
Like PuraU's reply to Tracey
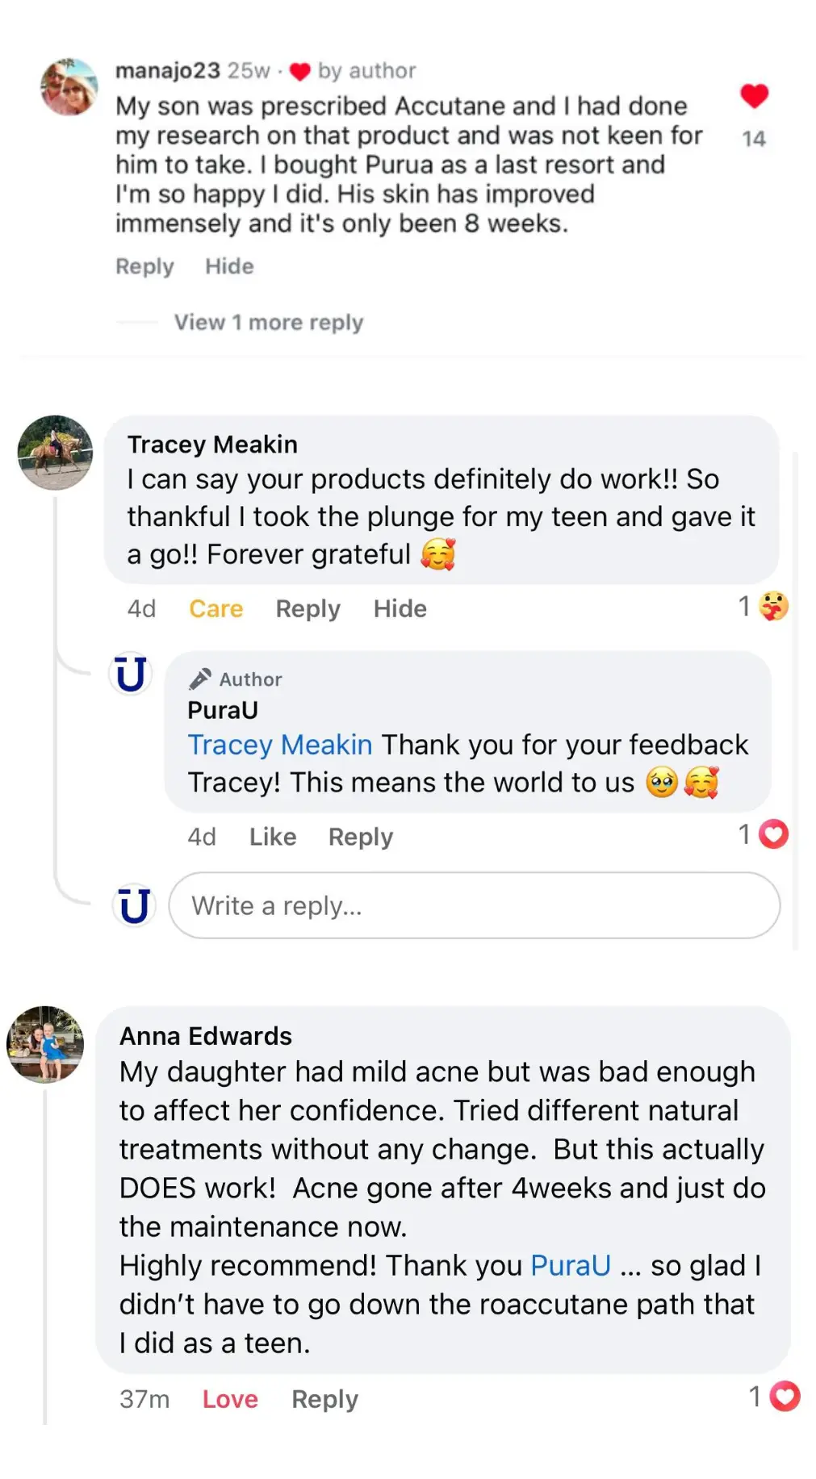(x=272, y=837)
